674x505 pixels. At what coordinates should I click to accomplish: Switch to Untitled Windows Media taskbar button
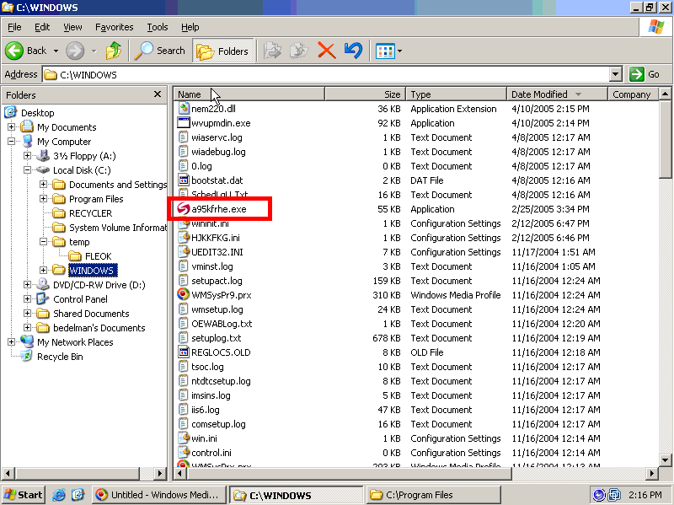(158, 495)
